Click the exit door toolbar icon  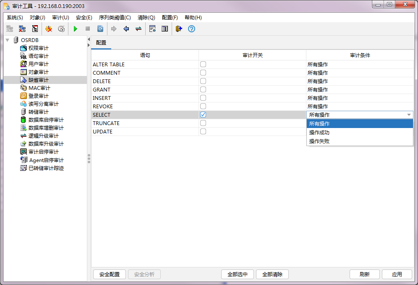coord(179,29)
